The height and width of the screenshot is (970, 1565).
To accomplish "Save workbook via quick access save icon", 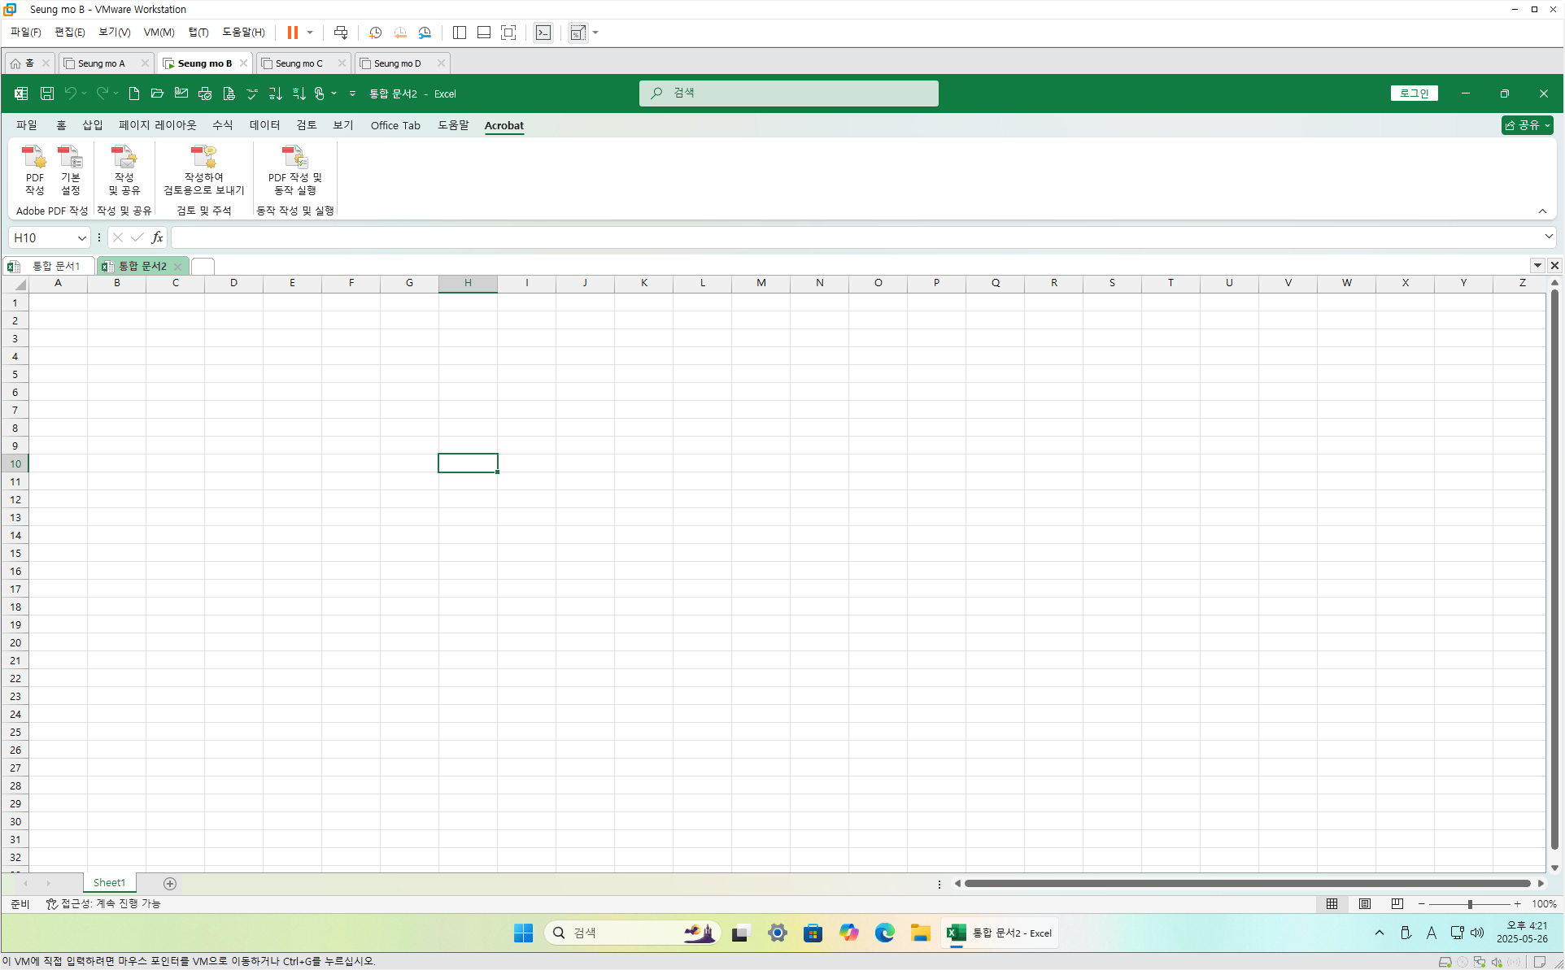I will pos(47,94).
